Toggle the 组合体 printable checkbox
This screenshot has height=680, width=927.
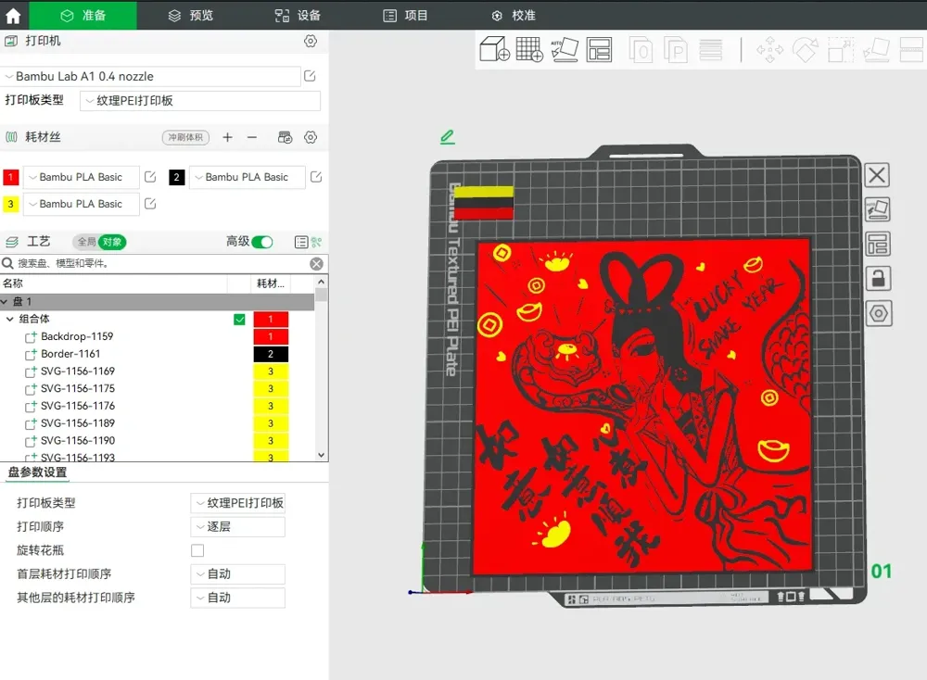click(239, 320)
